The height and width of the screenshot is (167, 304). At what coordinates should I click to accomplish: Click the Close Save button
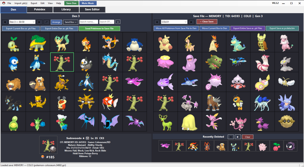pos(207,22)
